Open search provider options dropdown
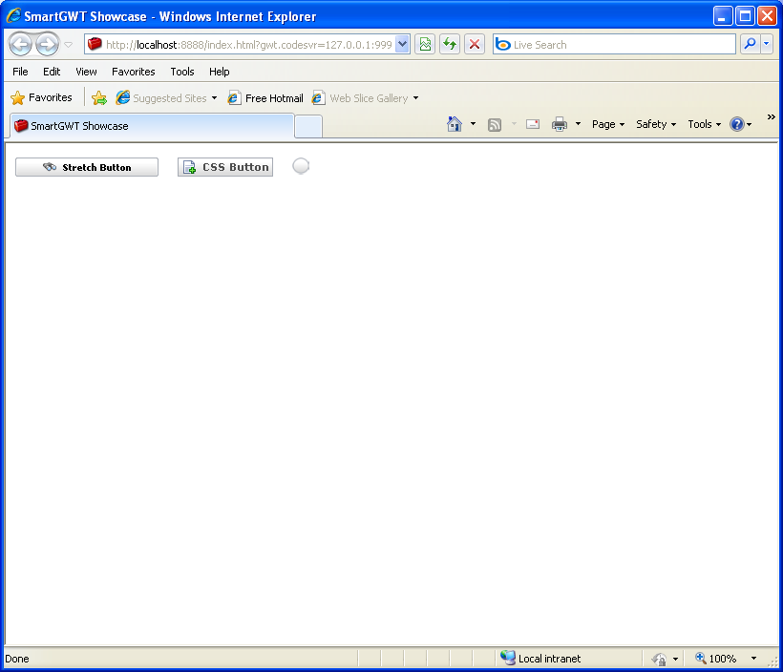783x672 pixels. pos(767,45)
